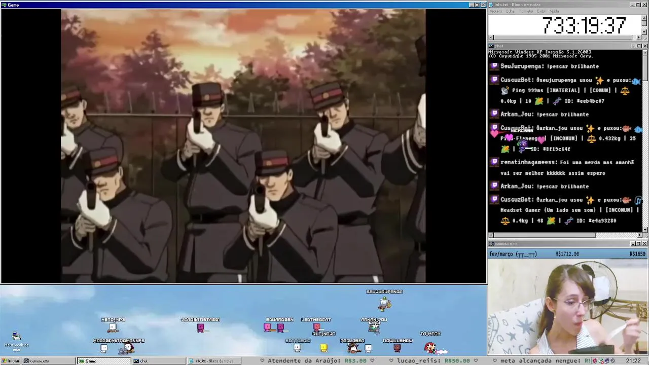Click the chat horizontal scroll right arrow
This screenshot has width=649, height=365.
tap(640, 235)
